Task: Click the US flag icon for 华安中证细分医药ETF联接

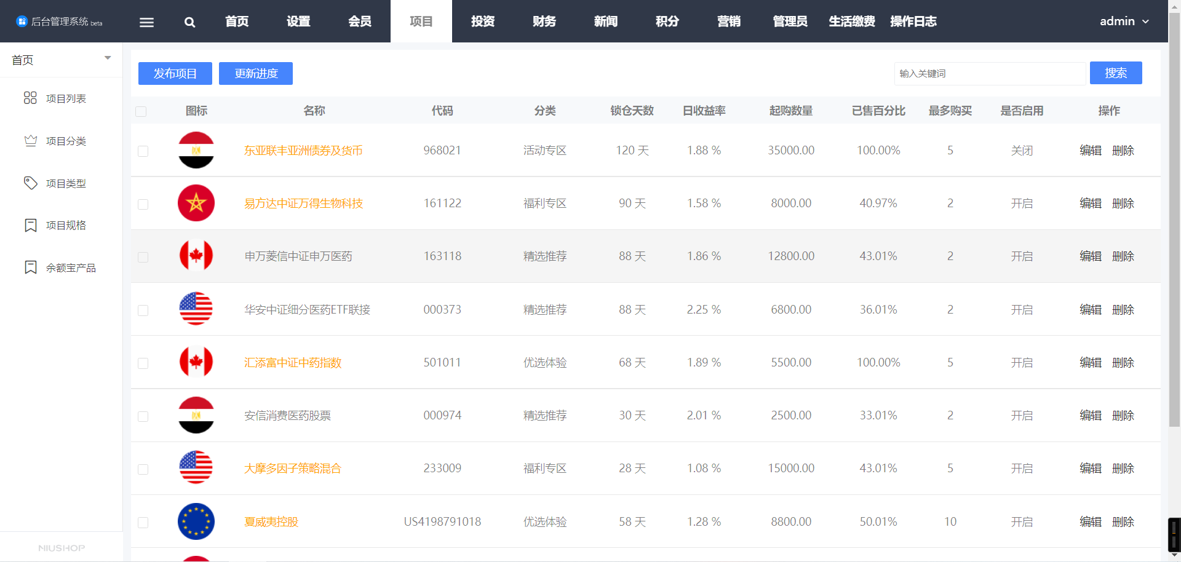Action: click(x=196, y=309)
